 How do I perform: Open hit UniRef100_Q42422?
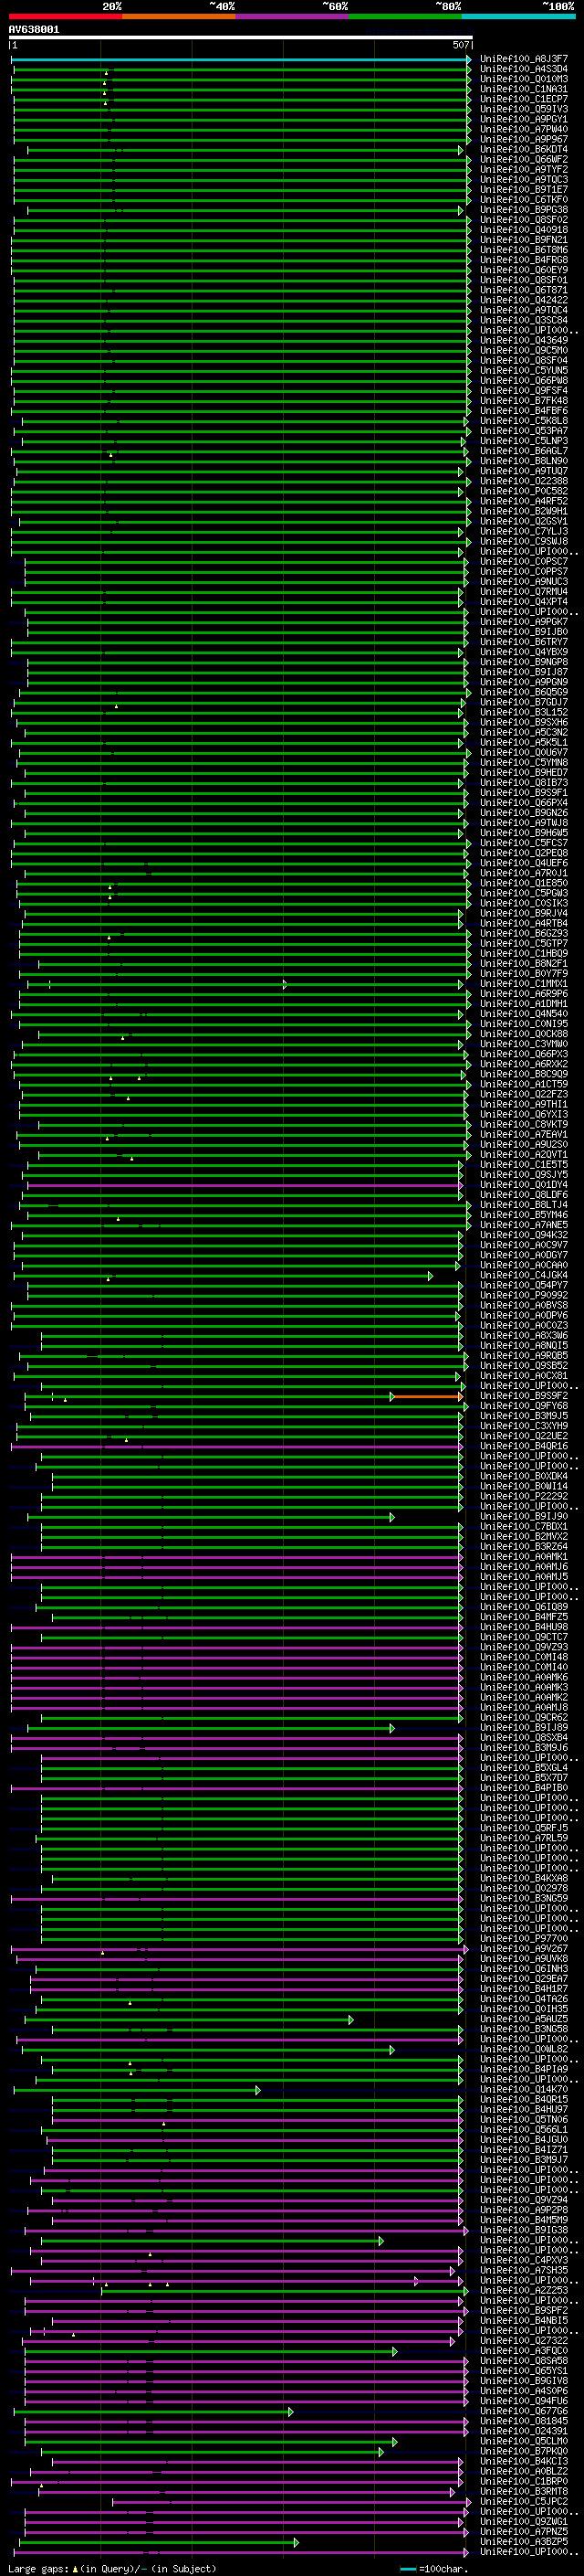[x=523, y=300]
